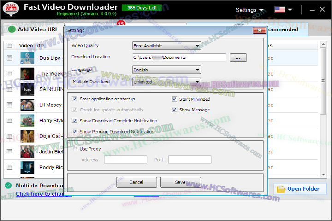This screenshot has height=221, width=332.
Task: Click the Video Title column header
Action: coord(32,46)
